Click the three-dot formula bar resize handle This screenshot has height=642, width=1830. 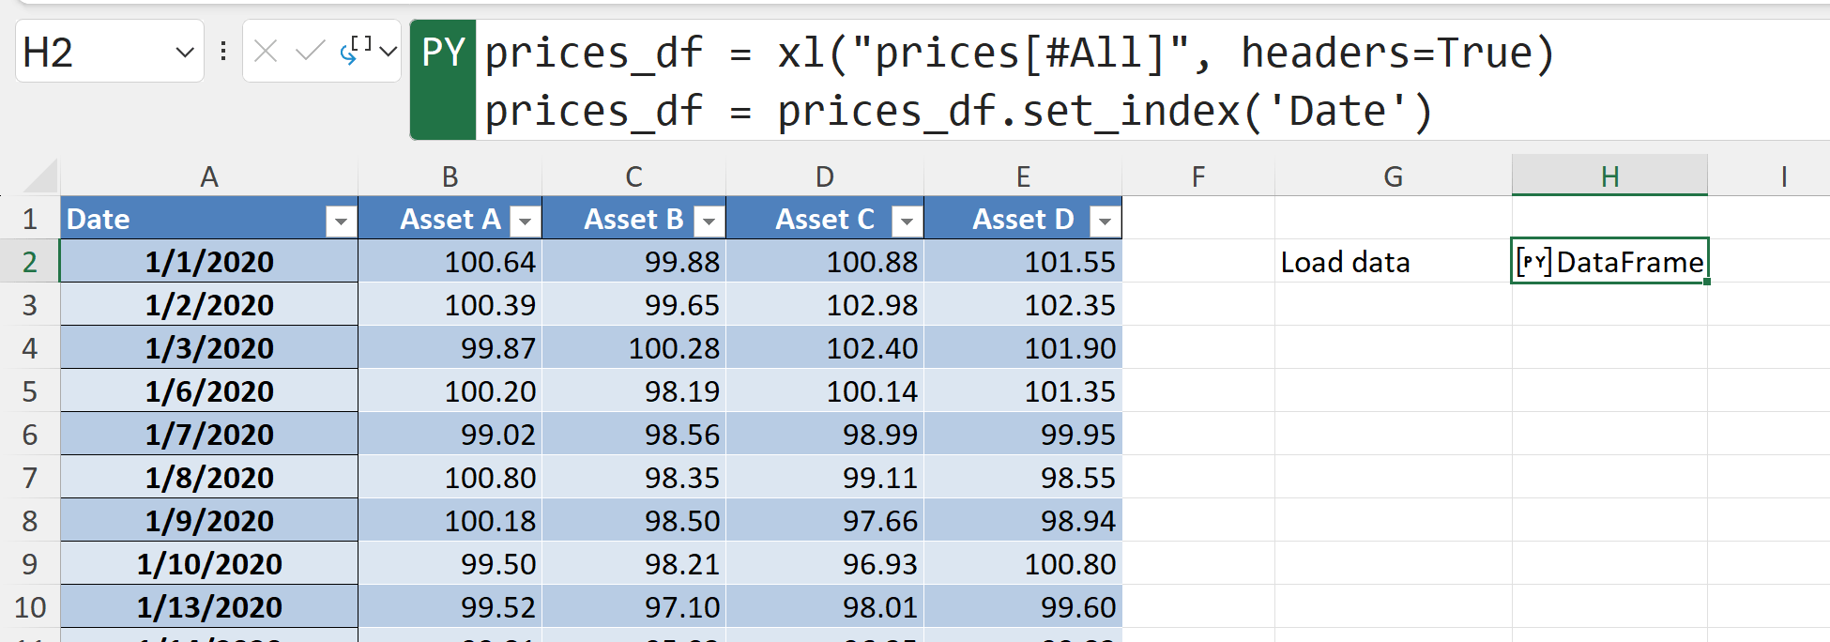tap(223, 52)
